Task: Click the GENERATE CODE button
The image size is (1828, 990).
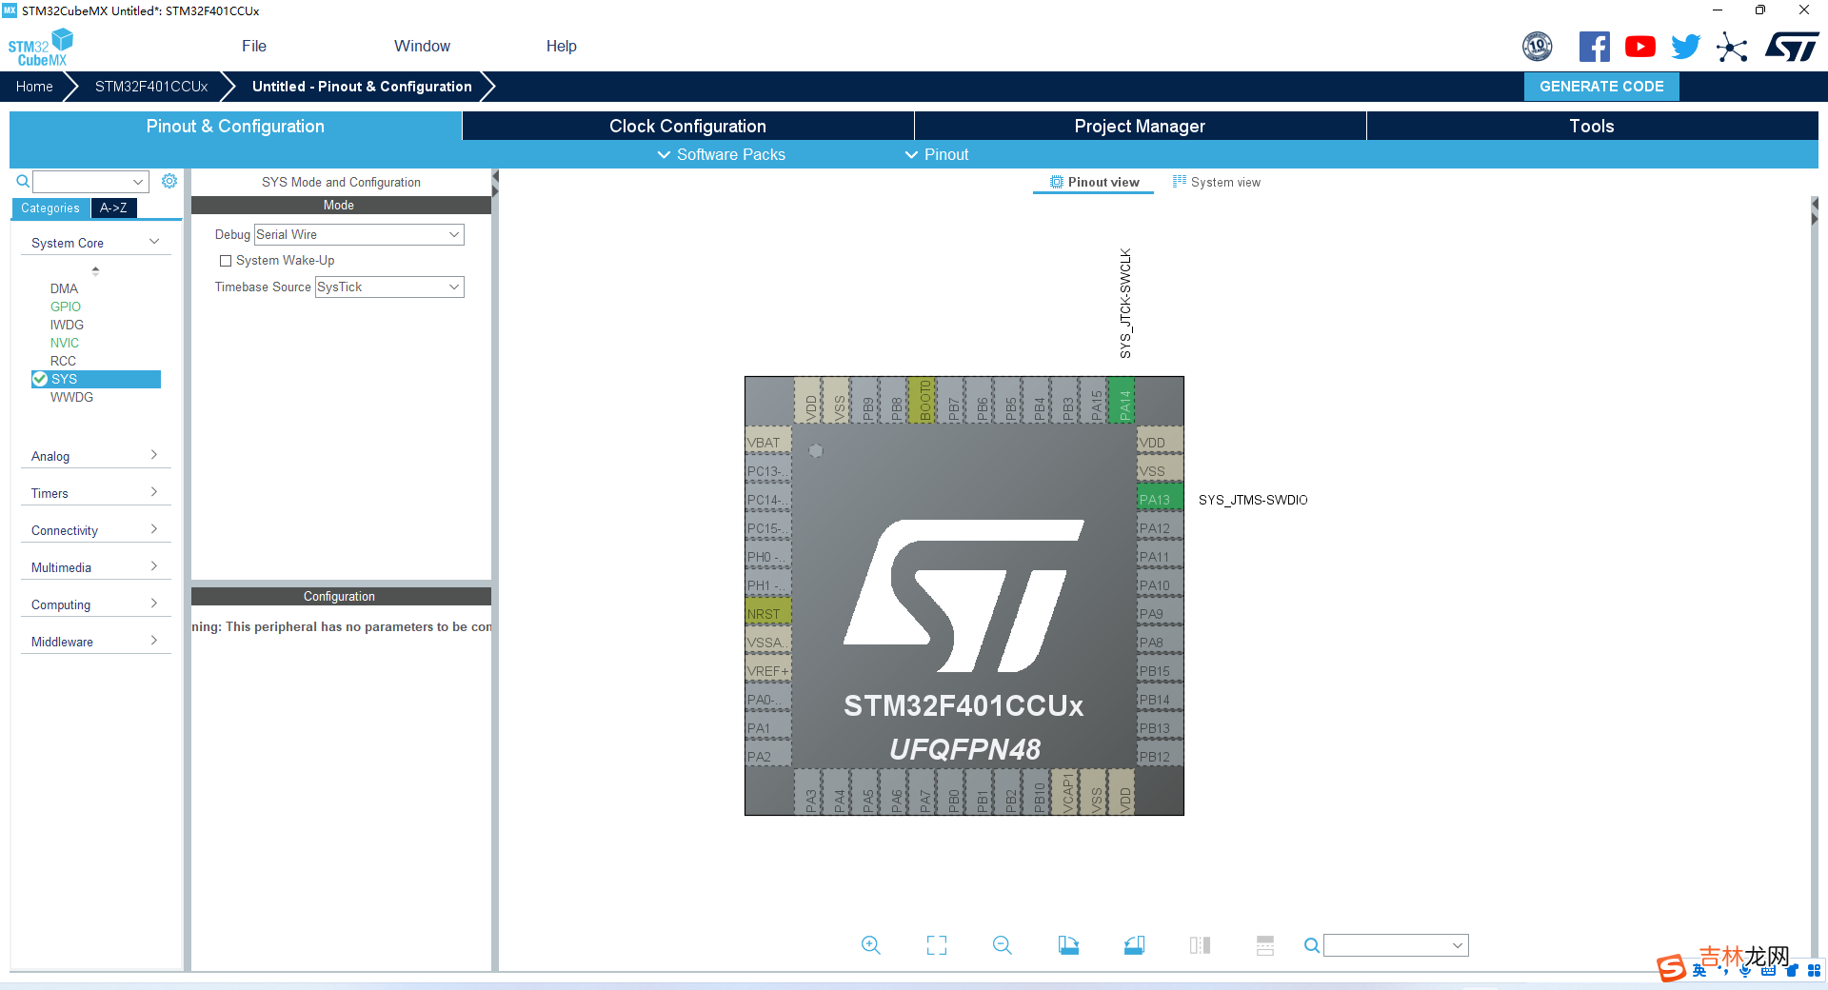Action: coord(1601,87)
